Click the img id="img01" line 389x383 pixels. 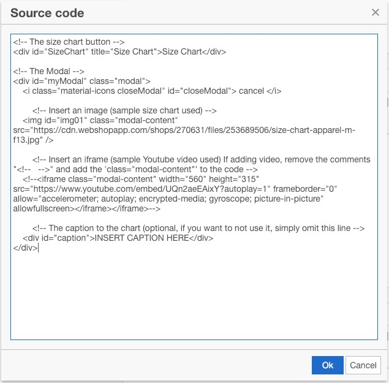point(100,120)
